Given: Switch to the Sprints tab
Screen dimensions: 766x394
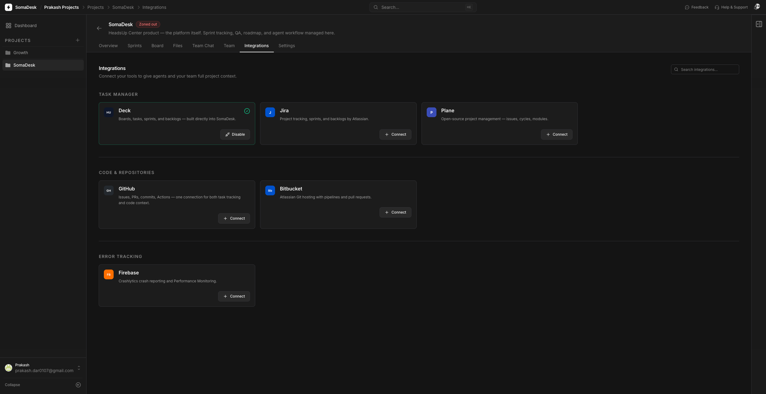Looking at the screenshot, I should [x=135, y=46].
